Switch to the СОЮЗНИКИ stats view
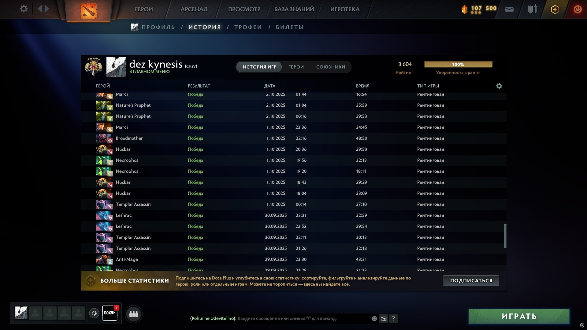This screenshot has height=330, width=587. click(330, 67)
